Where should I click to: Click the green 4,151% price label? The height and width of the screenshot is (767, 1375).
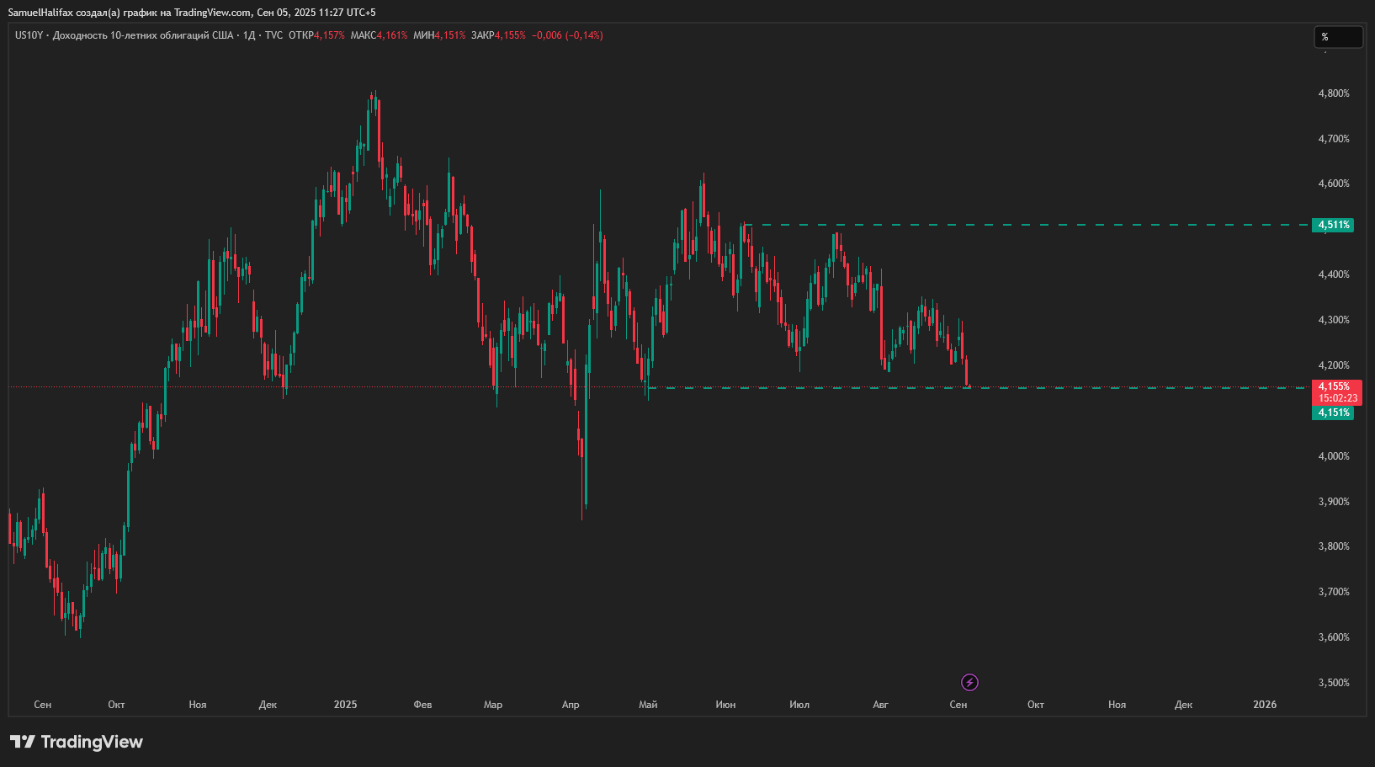[1333, 413]
